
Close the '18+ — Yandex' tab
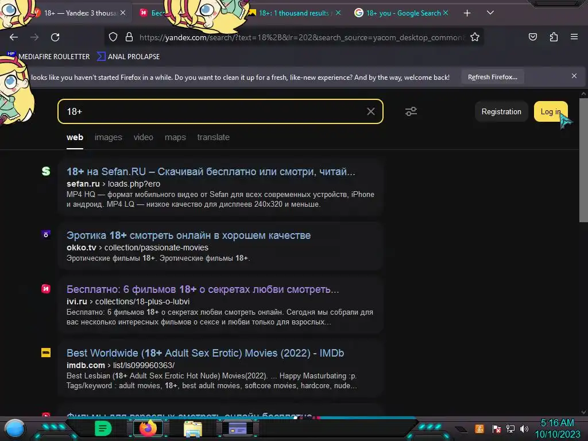(x=123, y=13)
